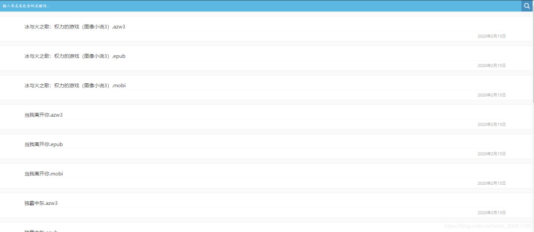The image size is (534, 232).
Task: Open 冰与火之歌：权力的游戏 .epub file link
Action: tap(75, 56)
